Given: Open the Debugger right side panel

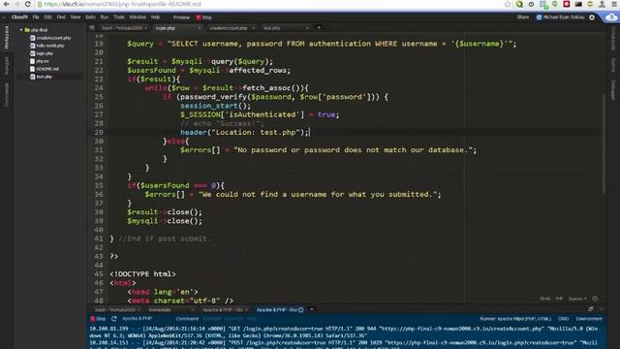Looking at the screenshot, I should [x=613, y=89].
